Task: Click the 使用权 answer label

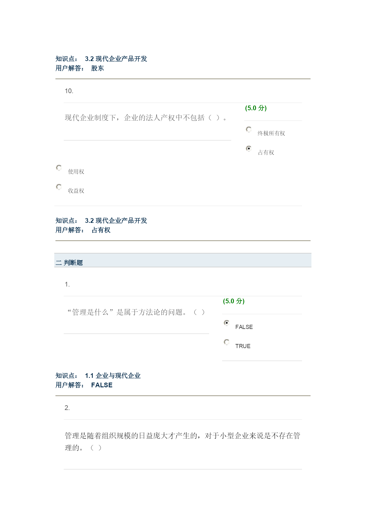Action: point(76,172)
